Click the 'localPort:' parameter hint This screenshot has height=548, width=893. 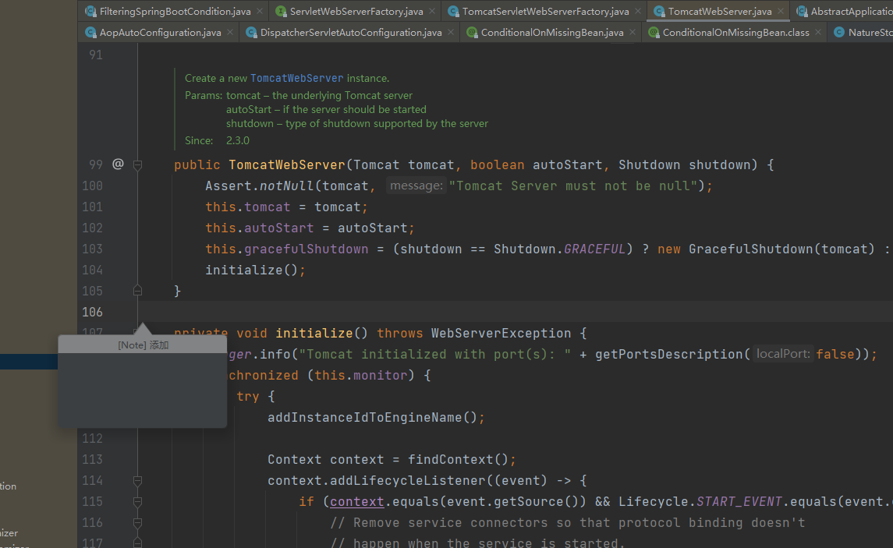[x=783, y=354]
